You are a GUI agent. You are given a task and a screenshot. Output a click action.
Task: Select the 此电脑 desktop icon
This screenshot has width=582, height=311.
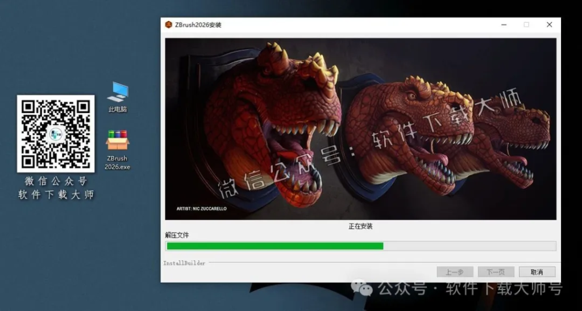coord(118,98)
